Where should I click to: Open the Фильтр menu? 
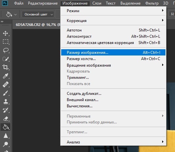152,3
